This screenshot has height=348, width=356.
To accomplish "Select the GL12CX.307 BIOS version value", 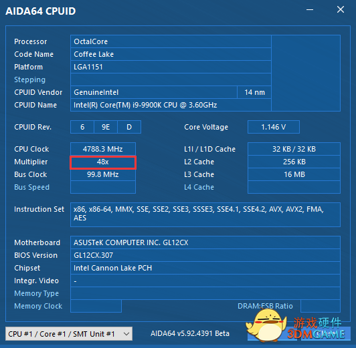I will (x=205, y=255).
